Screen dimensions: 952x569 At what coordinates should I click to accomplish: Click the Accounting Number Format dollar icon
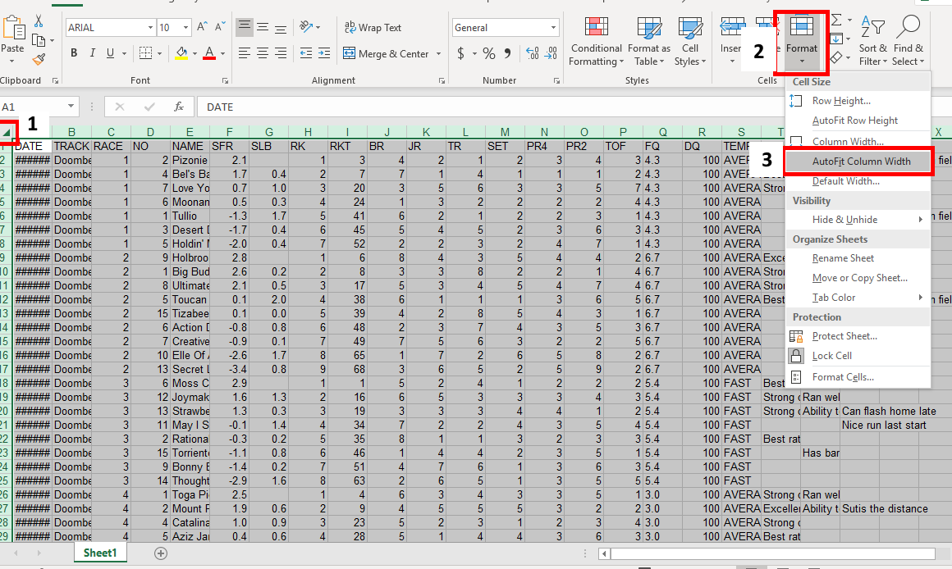[461, 54]
